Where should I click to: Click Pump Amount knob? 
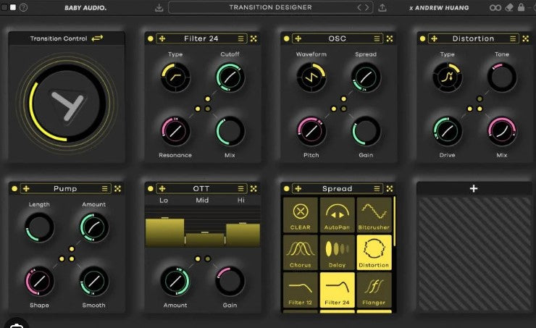(x=94, y=227)
